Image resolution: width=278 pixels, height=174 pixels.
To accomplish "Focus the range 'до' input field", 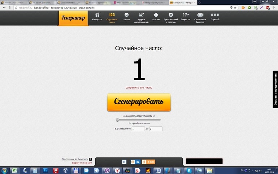I will click(x=156, y=129).
